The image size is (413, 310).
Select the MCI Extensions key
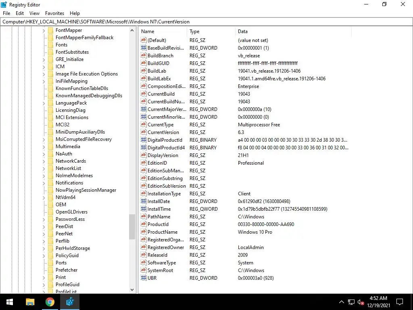[72, 117]
